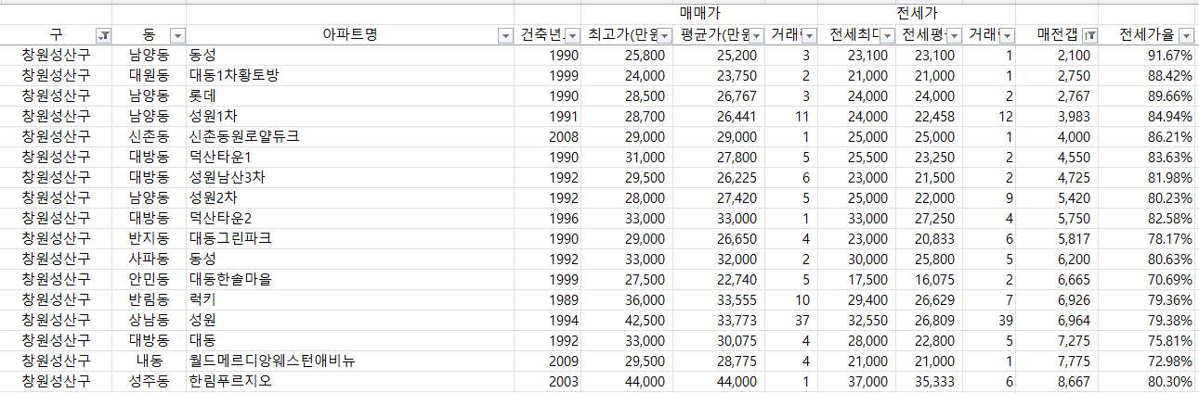Select the 매전갭 value 6,964

1058,320
